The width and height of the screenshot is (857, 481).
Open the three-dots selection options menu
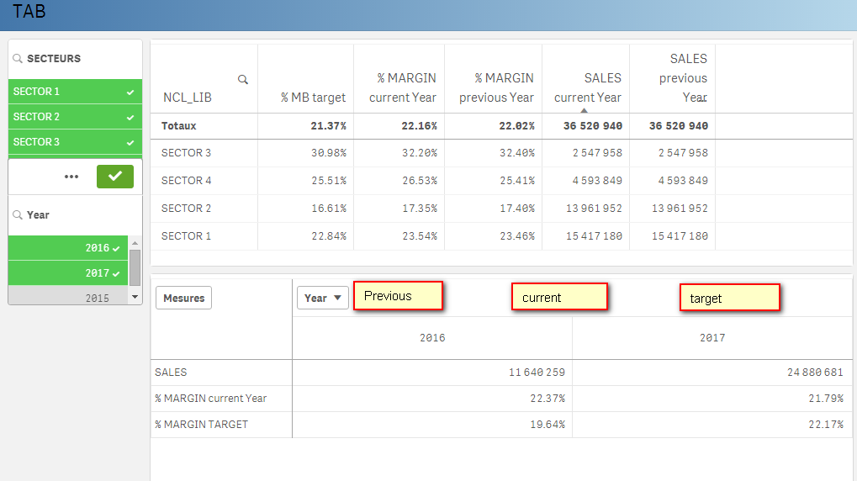coord(71,177)
